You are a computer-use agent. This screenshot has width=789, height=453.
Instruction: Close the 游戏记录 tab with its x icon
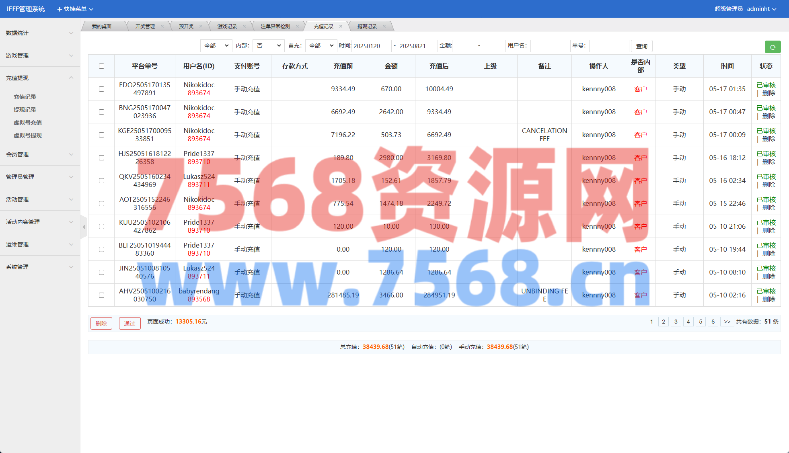(244, 27)
